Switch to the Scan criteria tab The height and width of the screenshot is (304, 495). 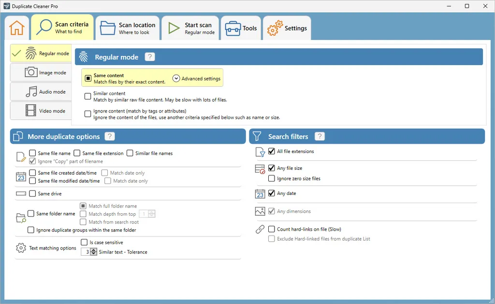tap(62, 28)
